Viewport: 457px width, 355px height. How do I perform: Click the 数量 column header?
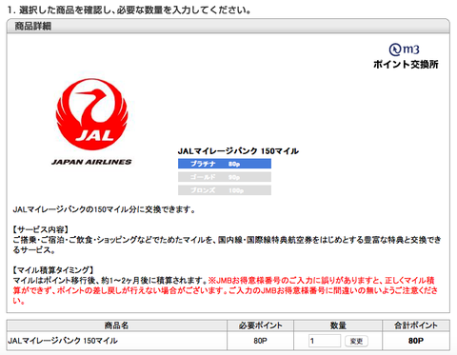tap(338, 325)
